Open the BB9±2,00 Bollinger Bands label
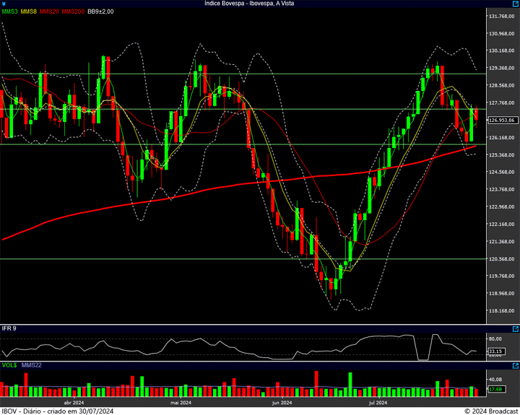The width and height of the screenshot is (520, 415). pos(100,12)
